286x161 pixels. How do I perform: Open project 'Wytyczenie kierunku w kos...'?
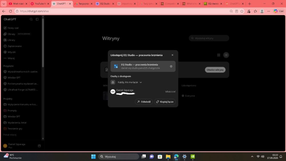tap(21, 104)
